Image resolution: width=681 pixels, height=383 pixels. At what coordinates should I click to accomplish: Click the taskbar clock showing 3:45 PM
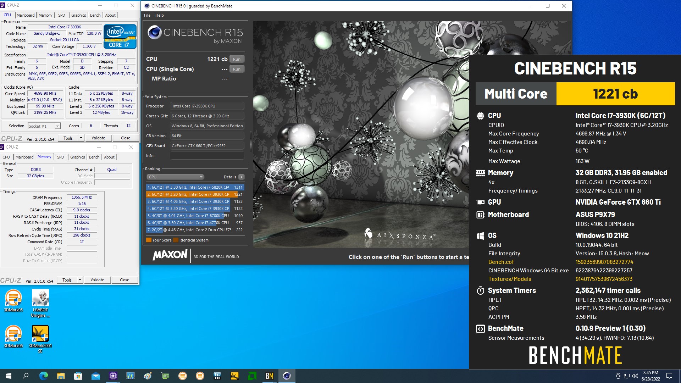(650, 376)
